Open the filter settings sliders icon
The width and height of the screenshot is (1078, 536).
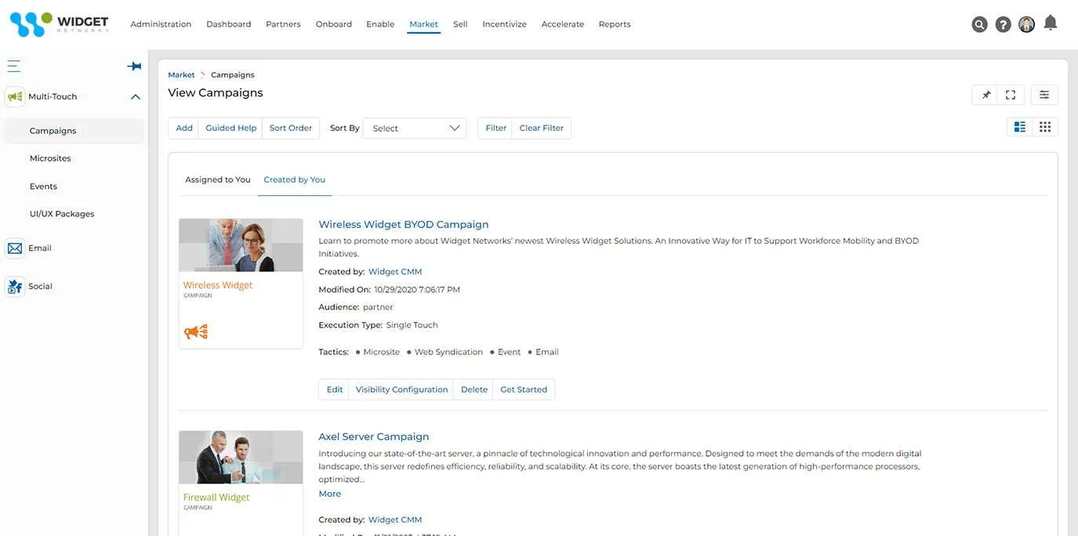point(1044,94)
